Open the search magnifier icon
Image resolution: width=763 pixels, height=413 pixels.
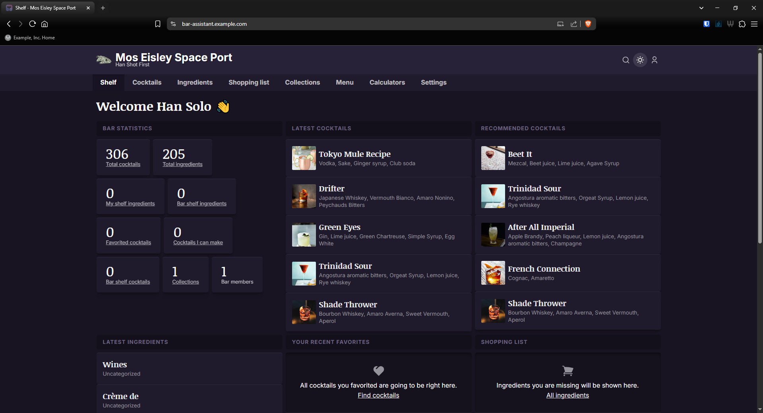[626, 60]
